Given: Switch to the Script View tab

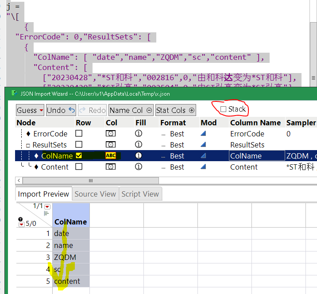Looking at the screenshot, I should [x=140, y=194].
